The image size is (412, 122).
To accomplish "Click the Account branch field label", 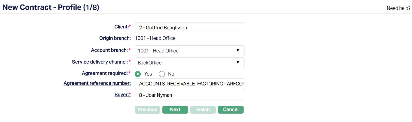I will coord(109,50).
